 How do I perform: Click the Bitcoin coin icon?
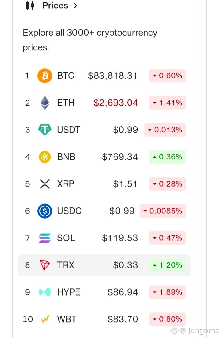point(45,76)
